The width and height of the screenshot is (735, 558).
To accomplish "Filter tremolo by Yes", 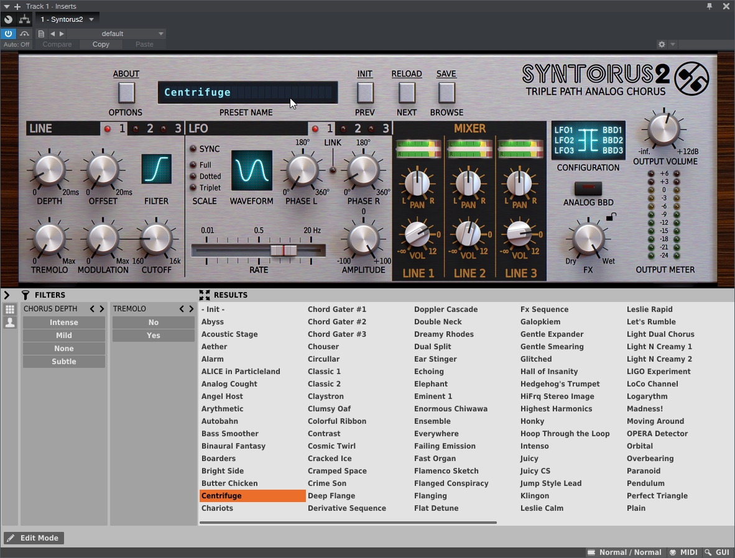I will (x=154, y=336).
